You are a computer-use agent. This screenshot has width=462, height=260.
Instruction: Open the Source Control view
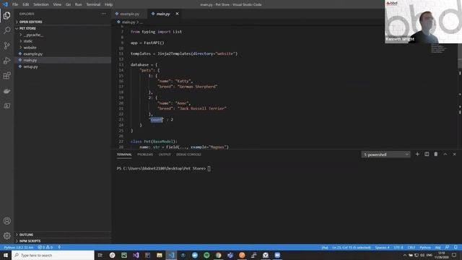click(x=6, y=45)
